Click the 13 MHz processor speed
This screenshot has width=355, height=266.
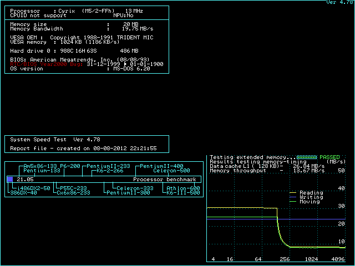coord(134,11)
